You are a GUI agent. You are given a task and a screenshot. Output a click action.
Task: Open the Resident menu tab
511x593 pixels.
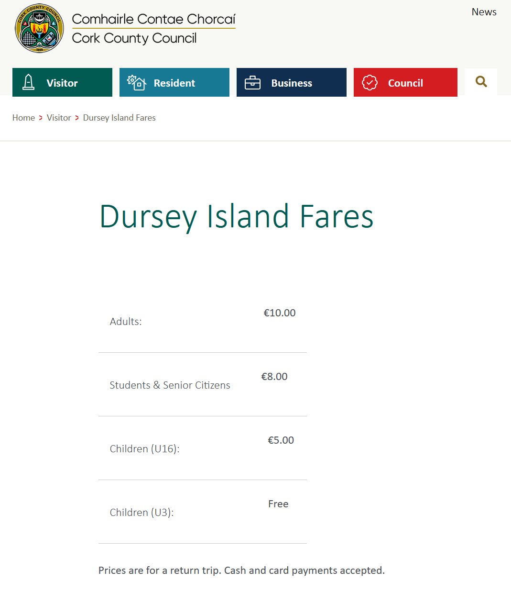tap(174, 82)
